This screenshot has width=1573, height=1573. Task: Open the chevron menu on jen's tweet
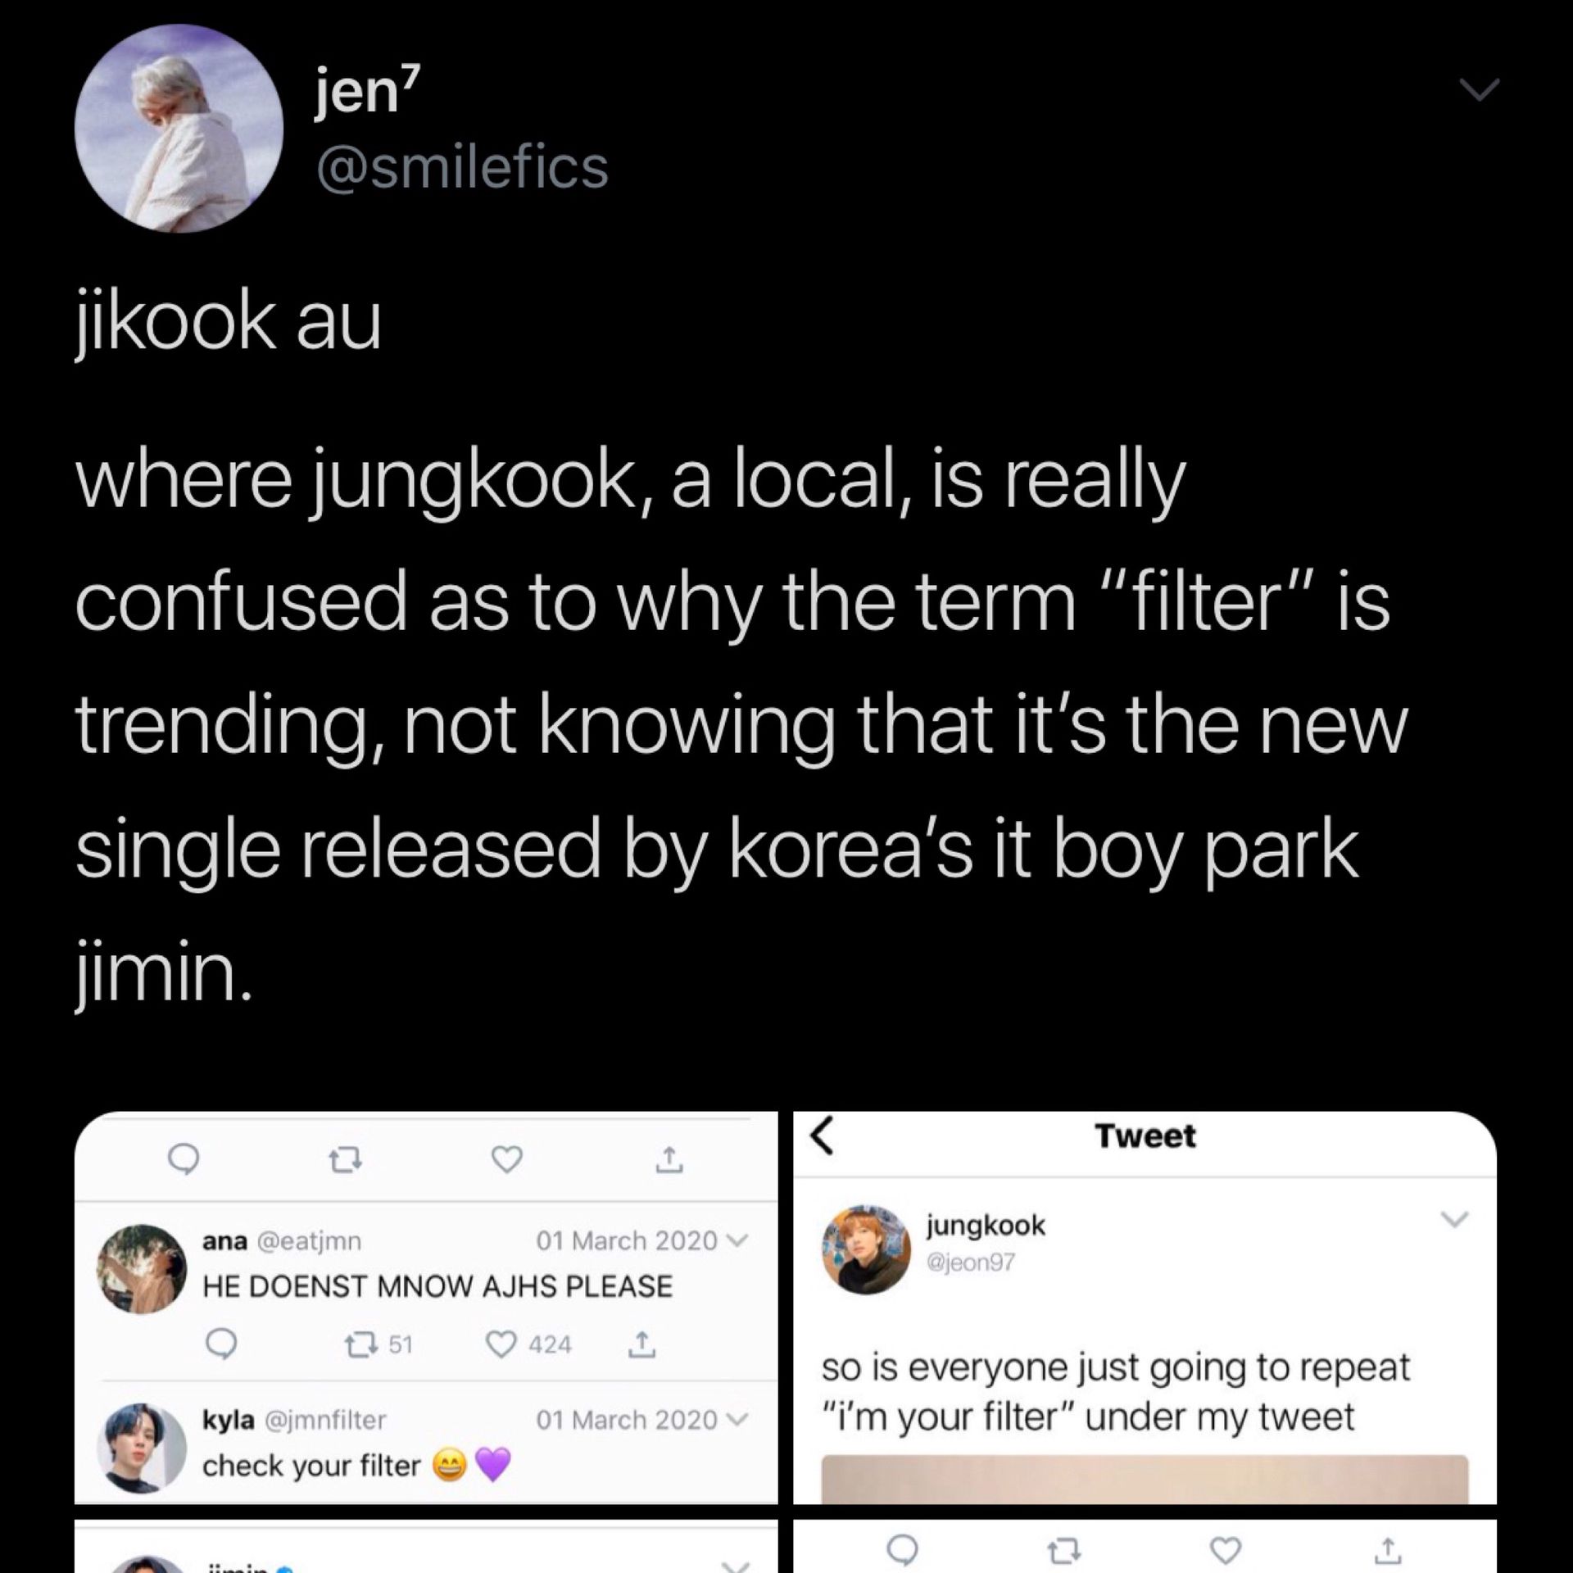tap(1481, 89)
